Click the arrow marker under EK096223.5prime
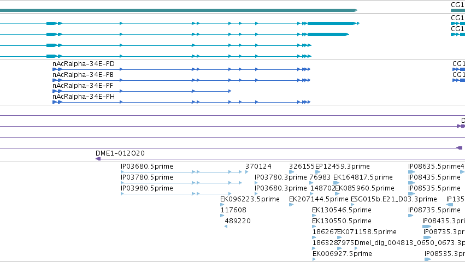 point(222,205)
